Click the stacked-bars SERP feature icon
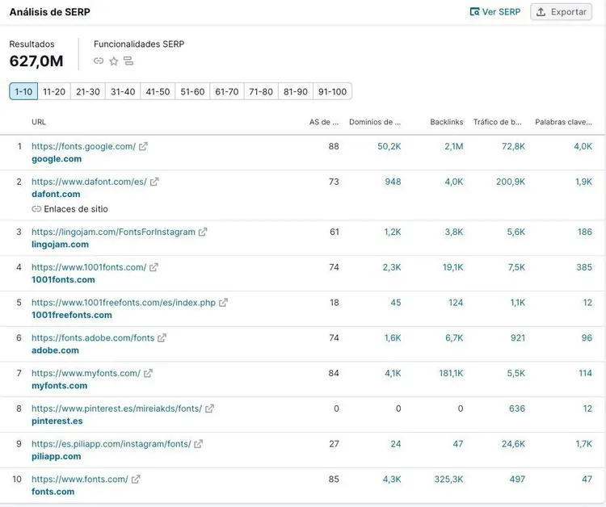This screenshot has width=606, height=507. [128, 61]
